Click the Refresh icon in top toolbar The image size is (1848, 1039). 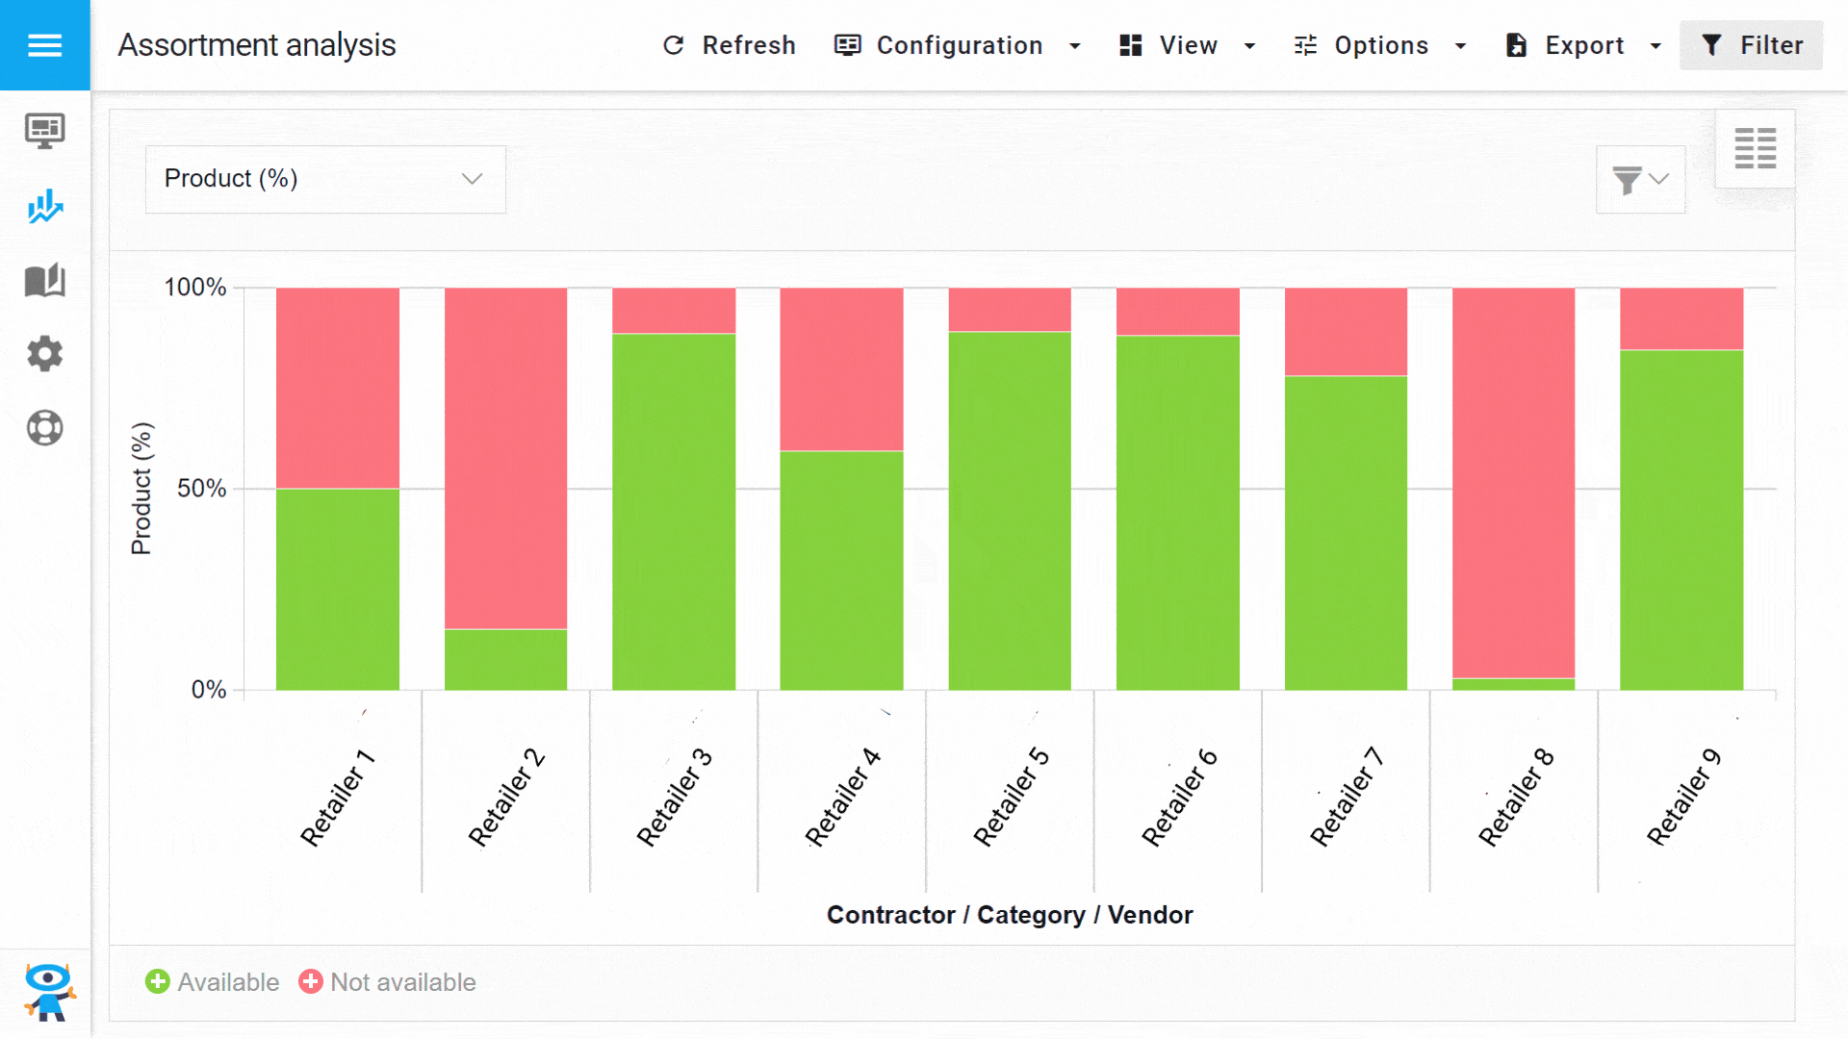[x=675, y=45]
